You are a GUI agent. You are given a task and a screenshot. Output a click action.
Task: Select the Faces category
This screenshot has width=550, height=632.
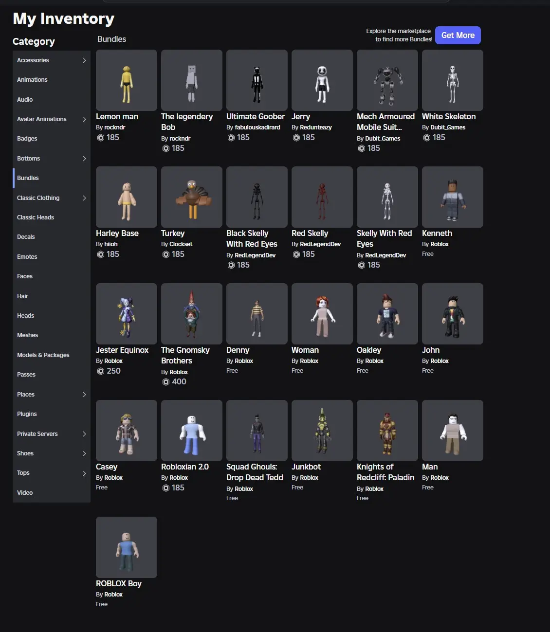point(52,276)
